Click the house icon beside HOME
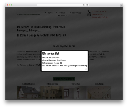 (45, 13)
